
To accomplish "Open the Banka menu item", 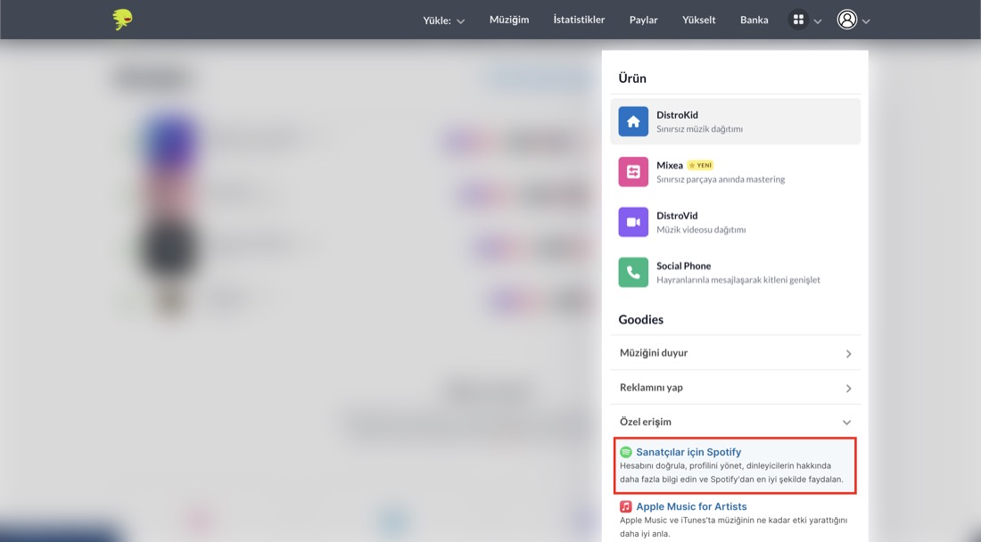I will click(754, 20).
